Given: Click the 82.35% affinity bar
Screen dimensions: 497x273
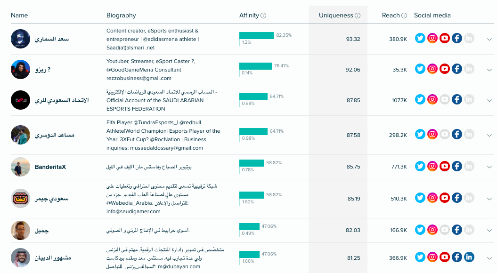Looking at the screenshot, I should click(256, 35).
